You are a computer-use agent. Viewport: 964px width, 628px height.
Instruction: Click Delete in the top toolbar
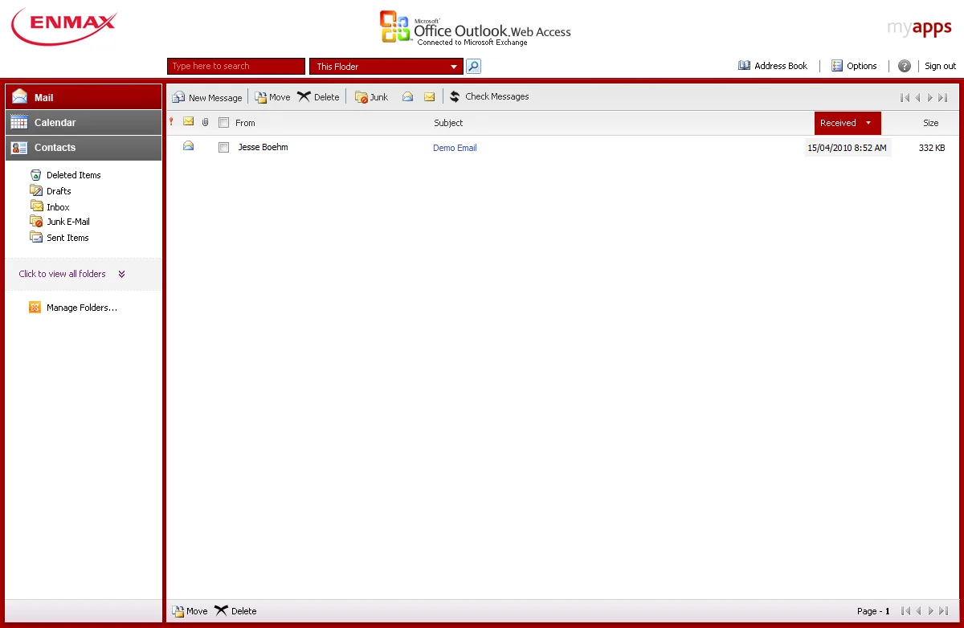click(x=318, y=97)
